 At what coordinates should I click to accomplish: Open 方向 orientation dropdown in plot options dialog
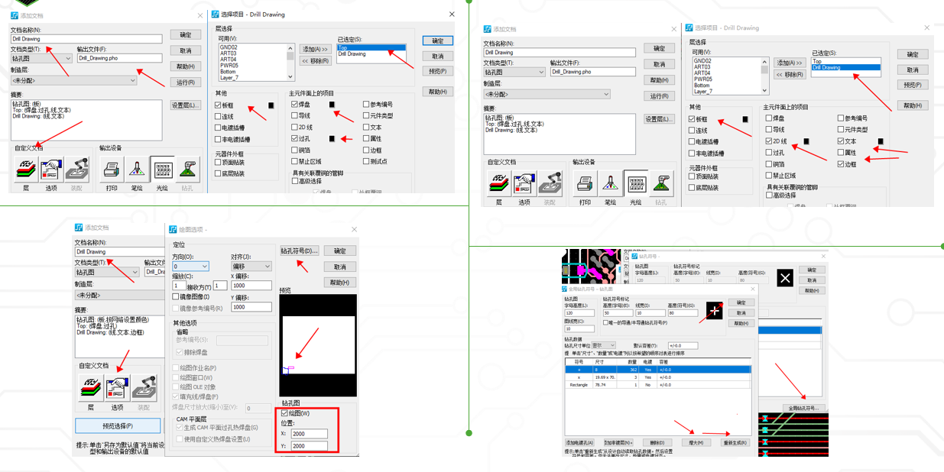pyautogui.click(x=190, y=267)
